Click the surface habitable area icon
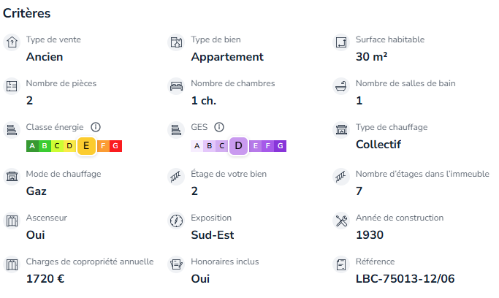The height and width of the screenshot is (298, 499). click(340, 43)
